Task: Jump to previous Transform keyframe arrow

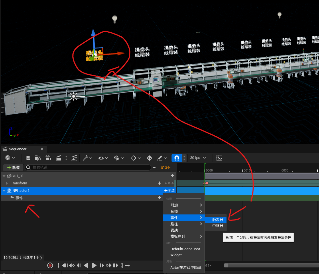Action: [x=166, y=183]
